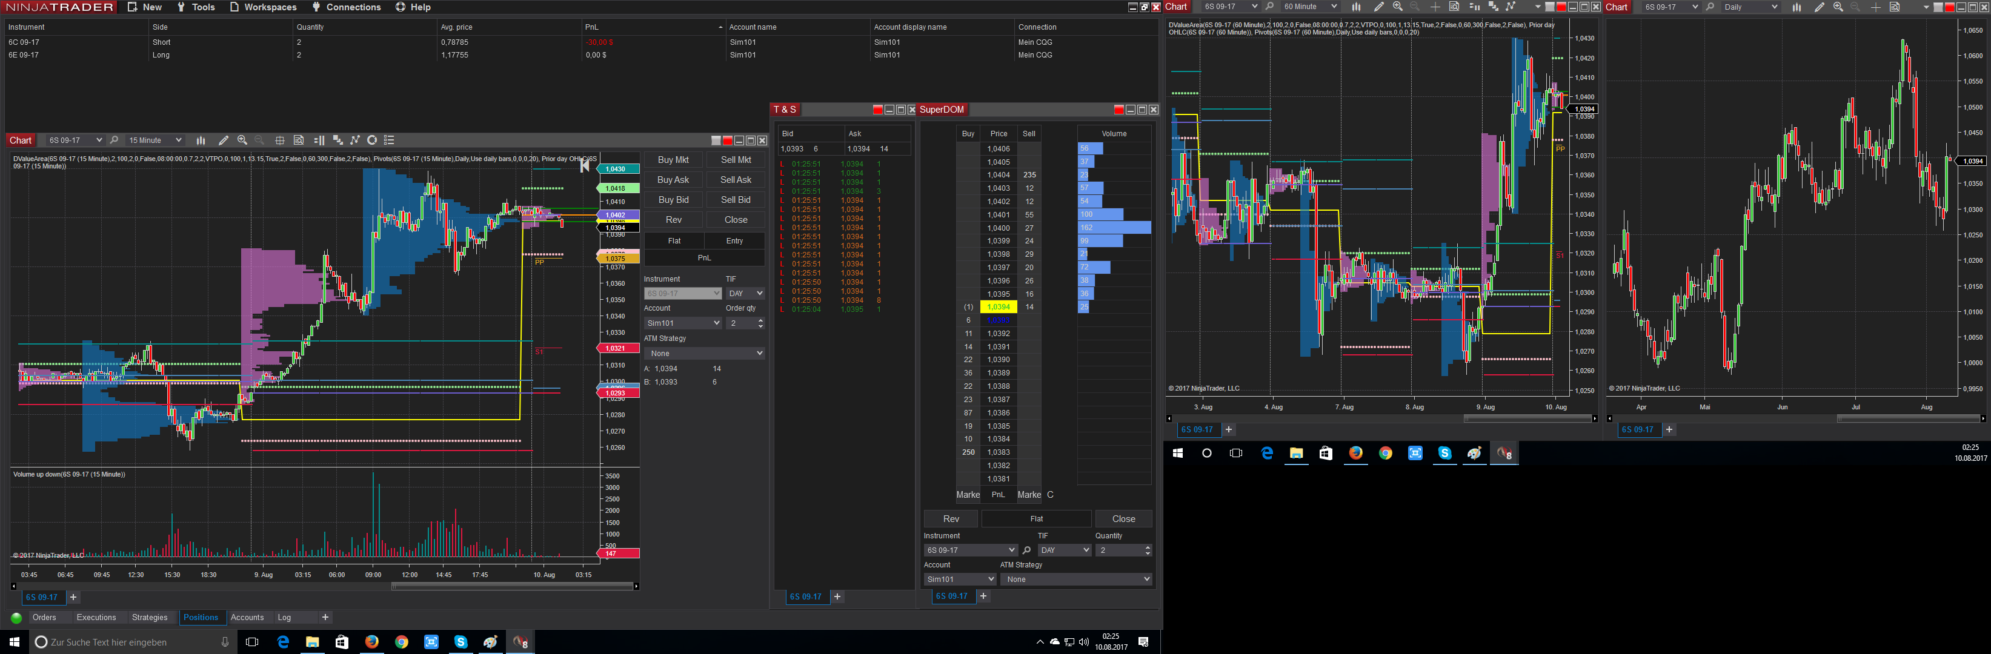
Task: Click Buy Ask in chart trader
Action: pos(673,180)
